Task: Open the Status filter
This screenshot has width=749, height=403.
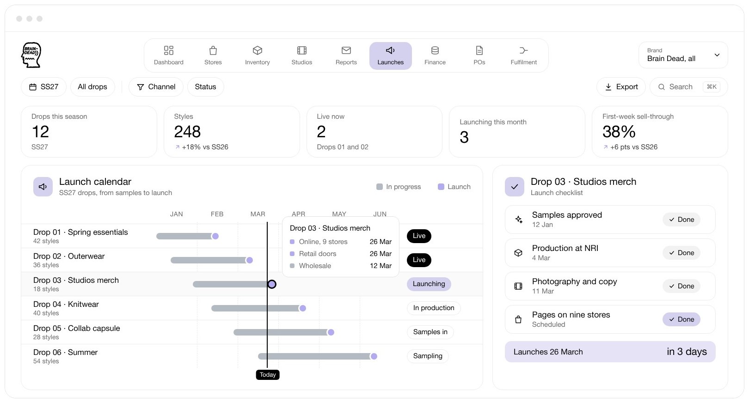Action: coord(206,87)
